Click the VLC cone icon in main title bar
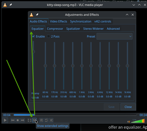This screenshot has width=147, height=131. (5, 5)
